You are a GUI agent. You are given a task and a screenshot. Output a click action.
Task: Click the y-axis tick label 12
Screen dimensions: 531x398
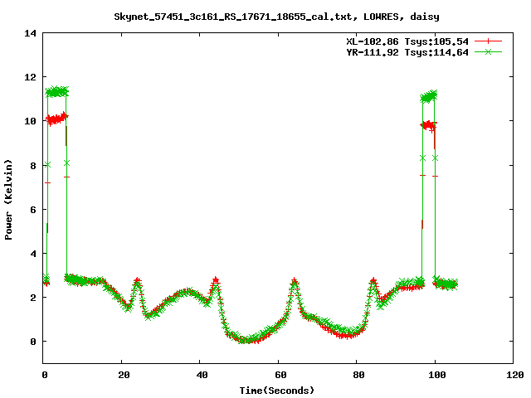click(31, 77)
